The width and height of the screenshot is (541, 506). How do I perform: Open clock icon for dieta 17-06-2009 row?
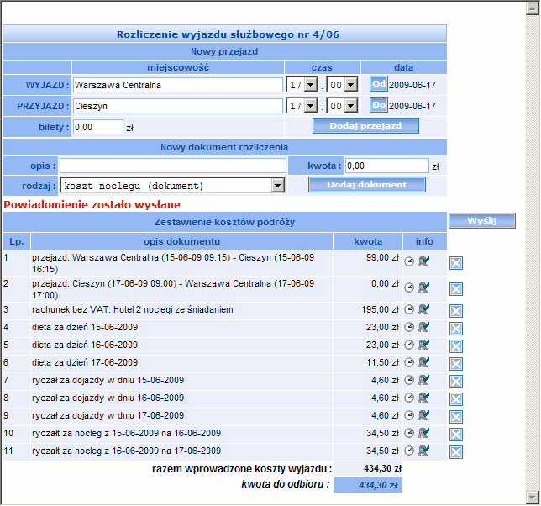409,362
